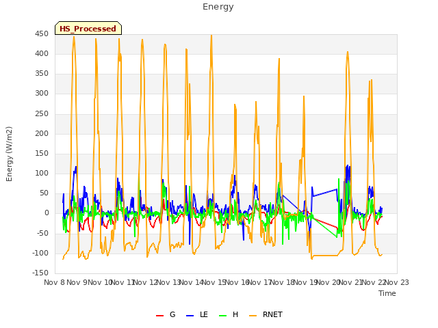
Task: Click the 200 y-axis tick label
Action: click(x=42, y=134)
